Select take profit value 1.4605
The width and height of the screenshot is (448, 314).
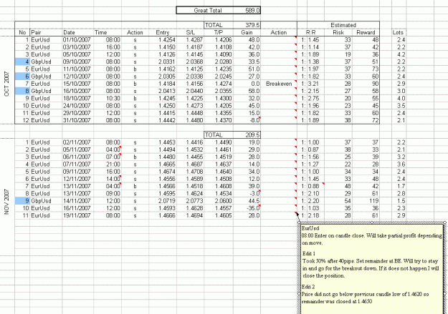[x=219, y=215]
